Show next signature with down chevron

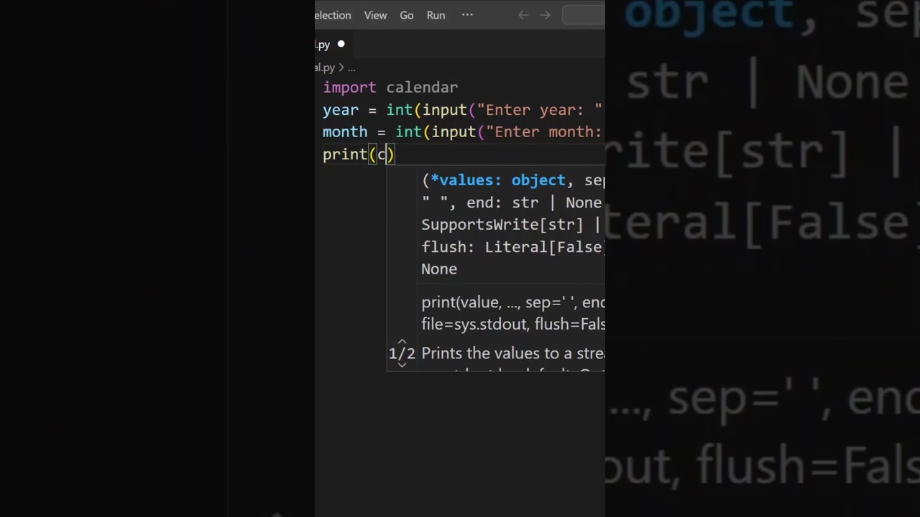click(402, 365)
